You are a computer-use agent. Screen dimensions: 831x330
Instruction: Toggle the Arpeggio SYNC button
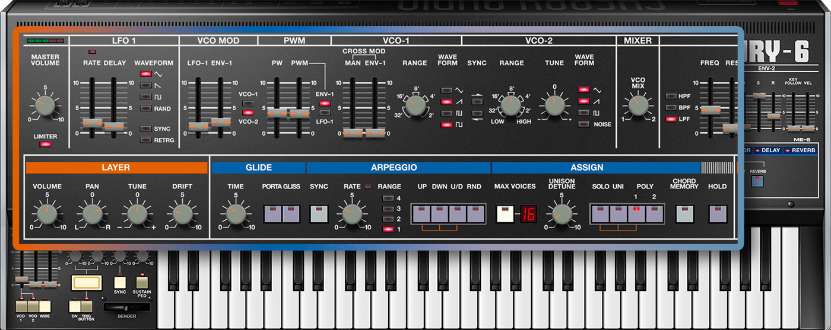pyautogui.click(x=319, y=213)
